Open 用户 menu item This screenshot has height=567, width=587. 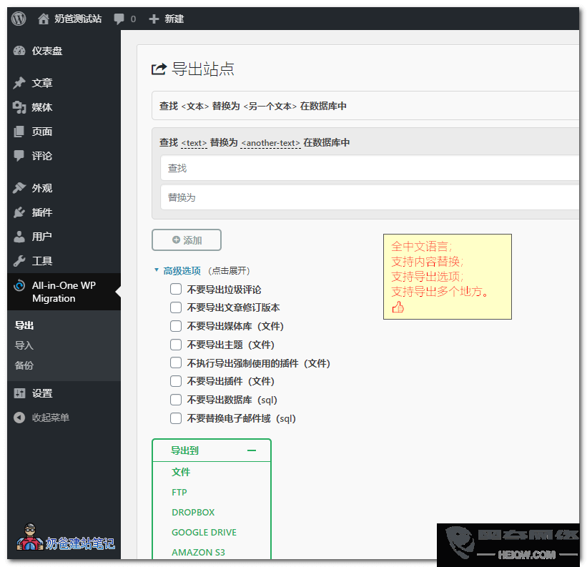pos(42,237)
